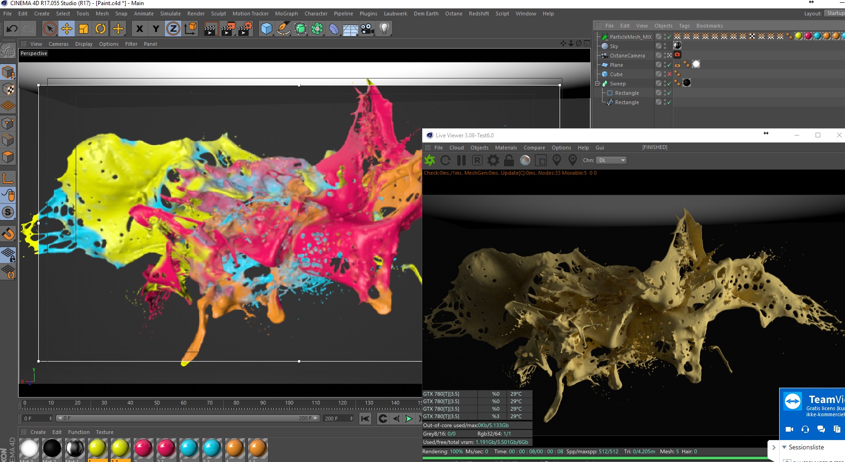
Task: Enable the Cube object's red X toggle
Action: pyautogui.click(x=669, y=74)
